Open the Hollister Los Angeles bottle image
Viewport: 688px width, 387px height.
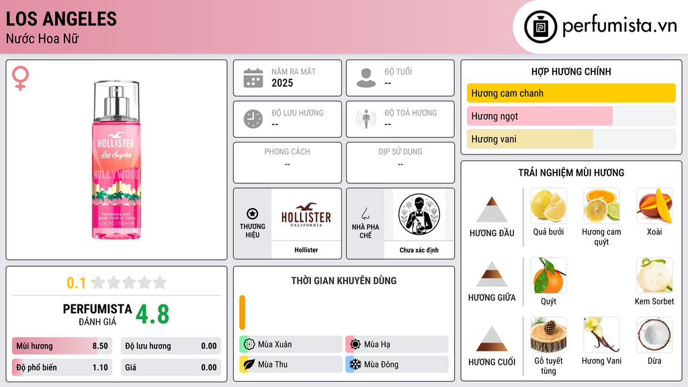coord(116,160)
